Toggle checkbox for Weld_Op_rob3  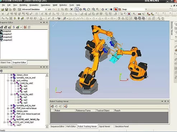point(15,94)
